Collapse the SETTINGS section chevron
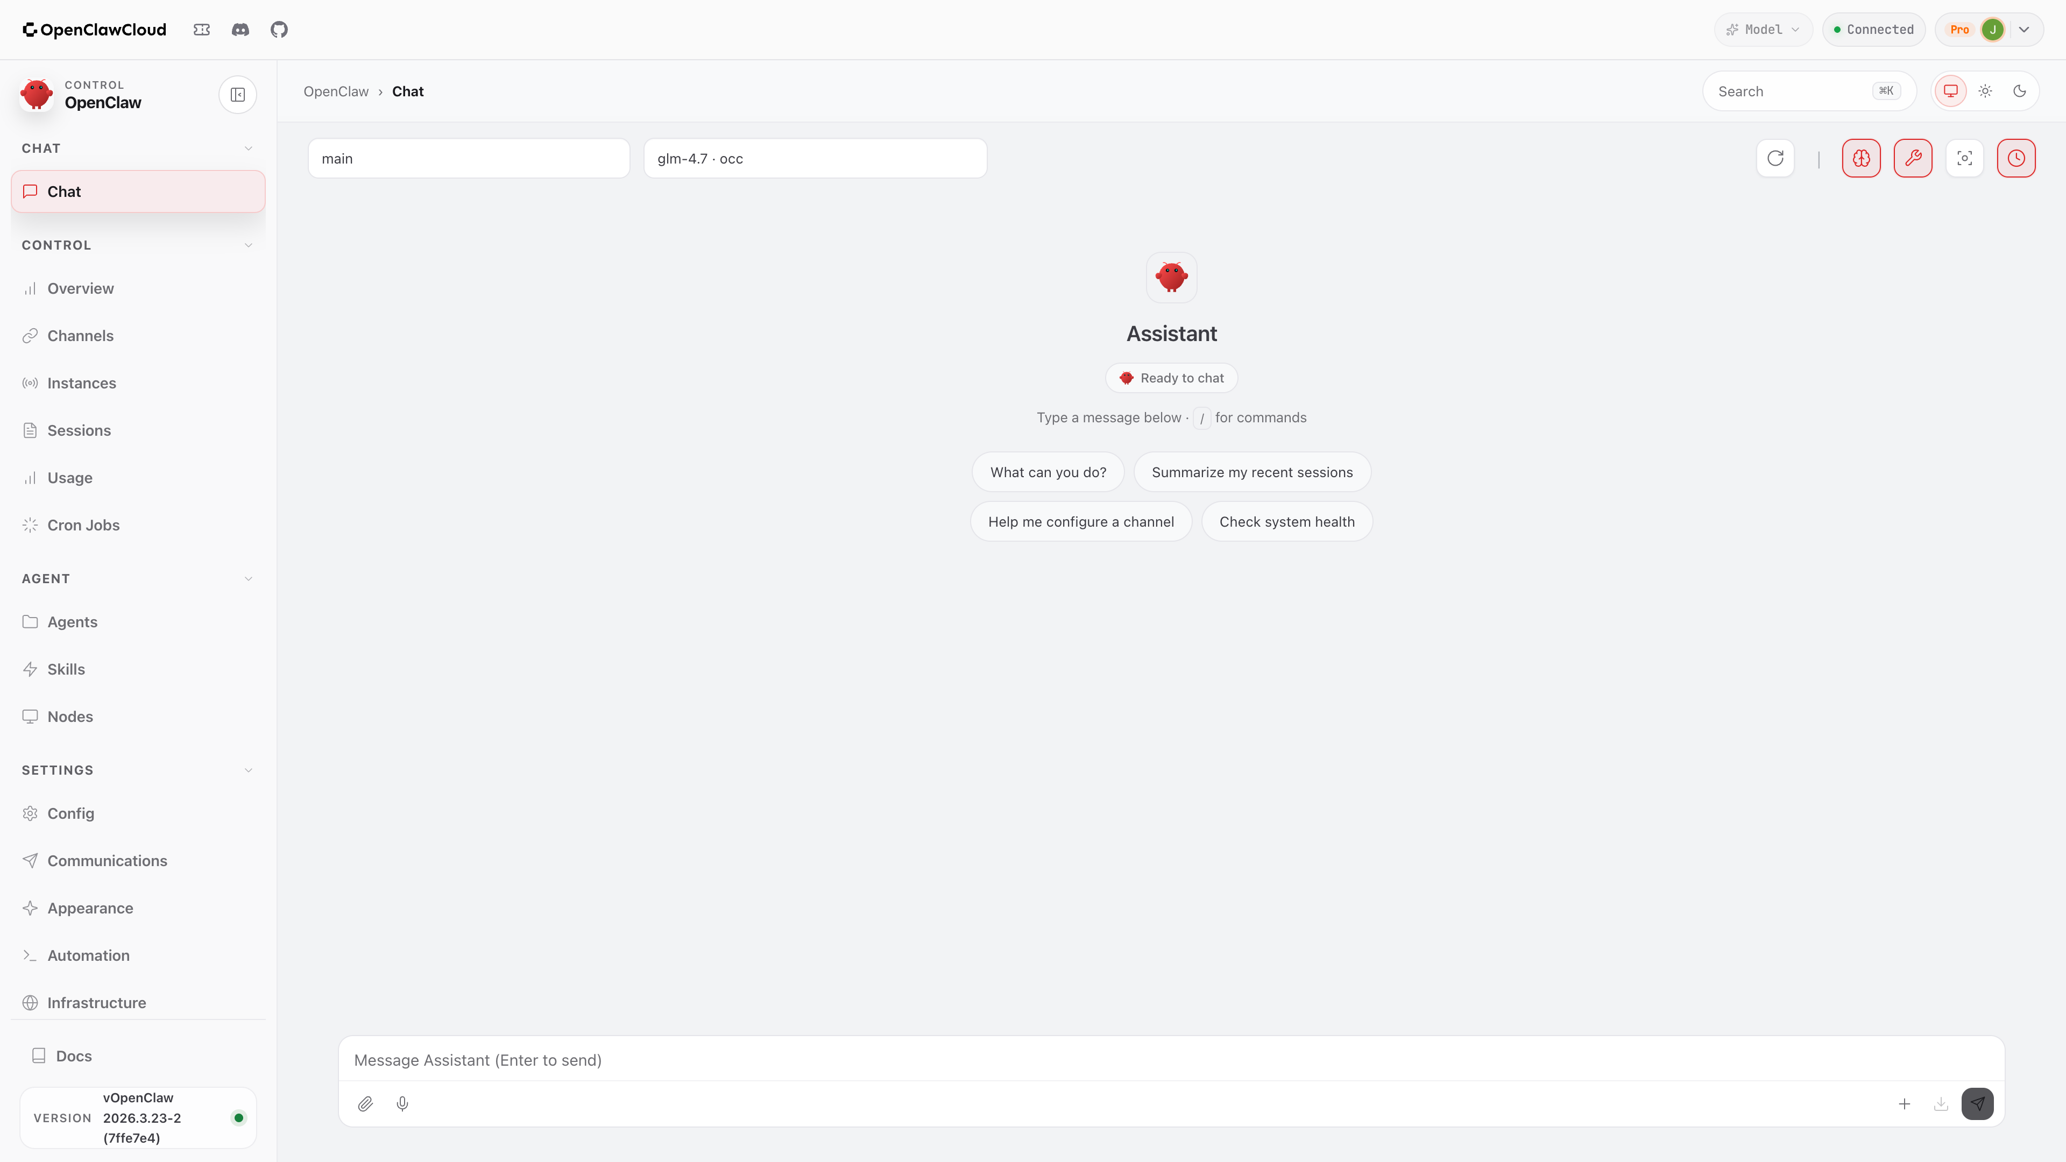The height and width of the screenshot is (1162, 2066). click(x=249, y=769)
